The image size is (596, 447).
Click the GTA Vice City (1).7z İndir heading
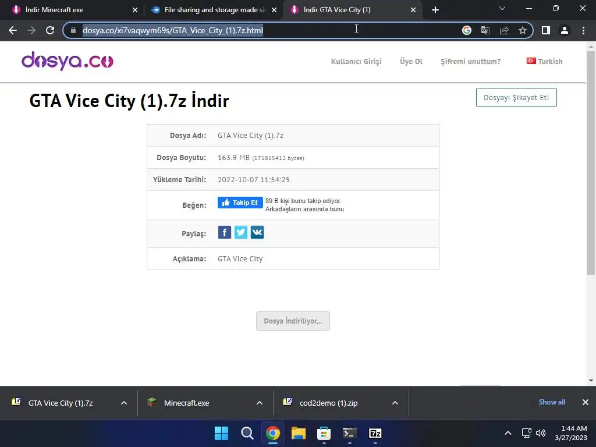129,101
